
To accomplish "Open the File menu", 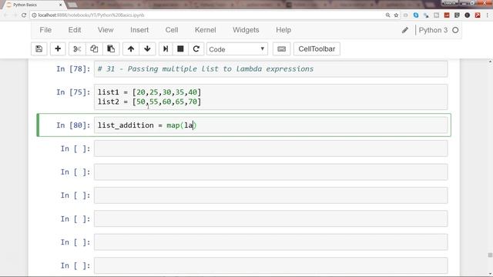I will [45, 30].
